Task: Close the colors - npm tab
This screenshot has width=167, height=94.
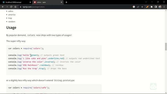Action: click(62, 2)
